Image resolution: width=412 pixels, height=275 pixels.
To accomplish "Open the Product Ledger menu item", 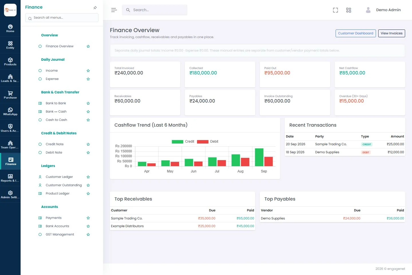I will pos(58,193).
